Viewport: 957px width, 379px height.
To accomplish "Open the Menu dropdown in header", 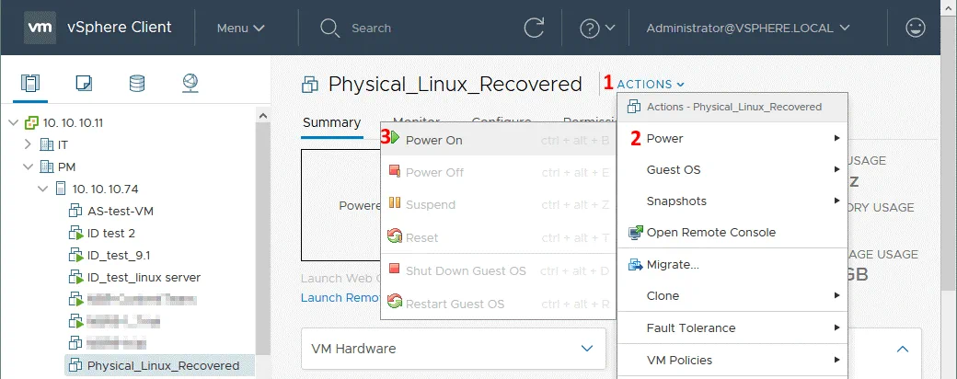I will 240,28.
